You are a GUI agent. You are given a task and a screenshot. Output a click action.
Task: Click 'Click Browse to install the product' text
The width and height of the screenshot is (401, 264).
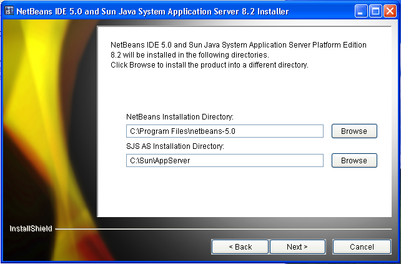tap(209, 65)
